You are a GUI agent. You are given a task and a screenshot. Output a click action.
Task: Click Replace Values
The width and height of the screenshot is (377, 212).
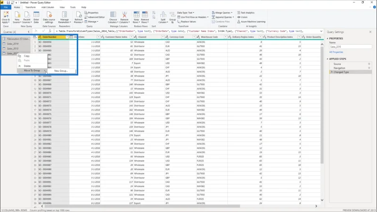click(x=187, y=22)
